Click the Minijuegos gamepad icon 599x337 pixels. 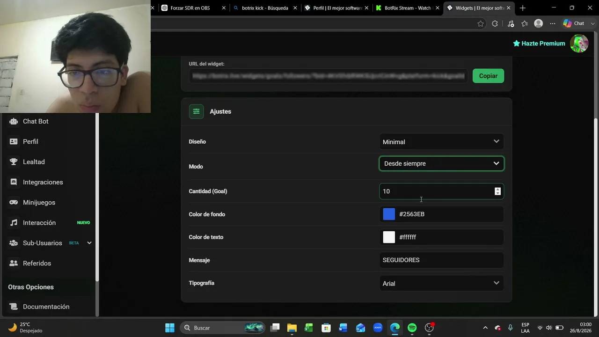tap(14, 202)
